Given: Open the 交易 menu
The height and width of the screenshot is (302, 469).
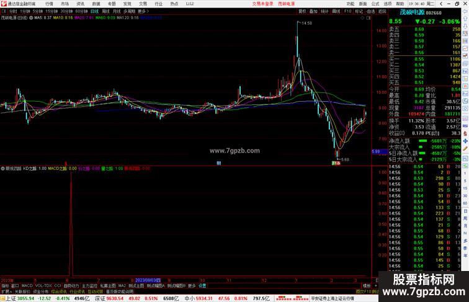Looking at the screenshot, I should [x=143, y=4].
